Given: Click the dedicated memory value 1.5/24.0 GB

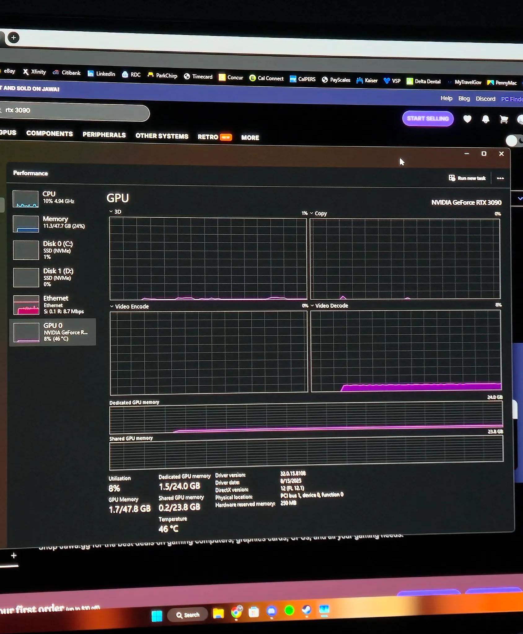Looking at the screenshot, I should 179,486.
